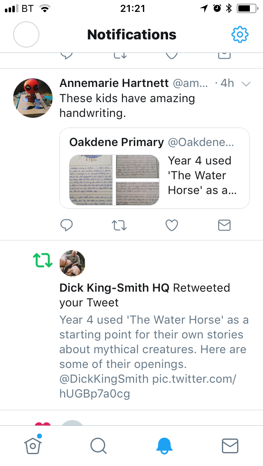Retweet Annemarie Hartnett's tweet

119,225
